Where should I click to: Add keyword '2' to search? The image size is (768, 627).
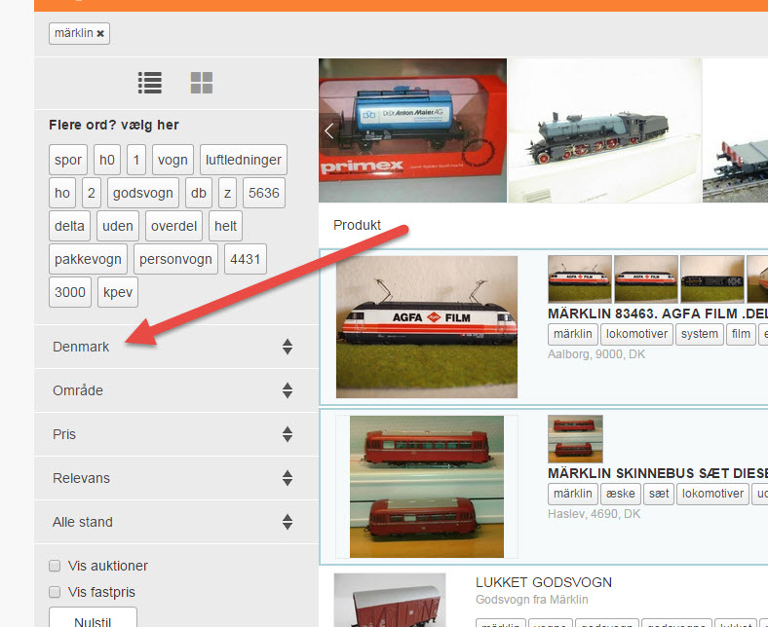91,193
